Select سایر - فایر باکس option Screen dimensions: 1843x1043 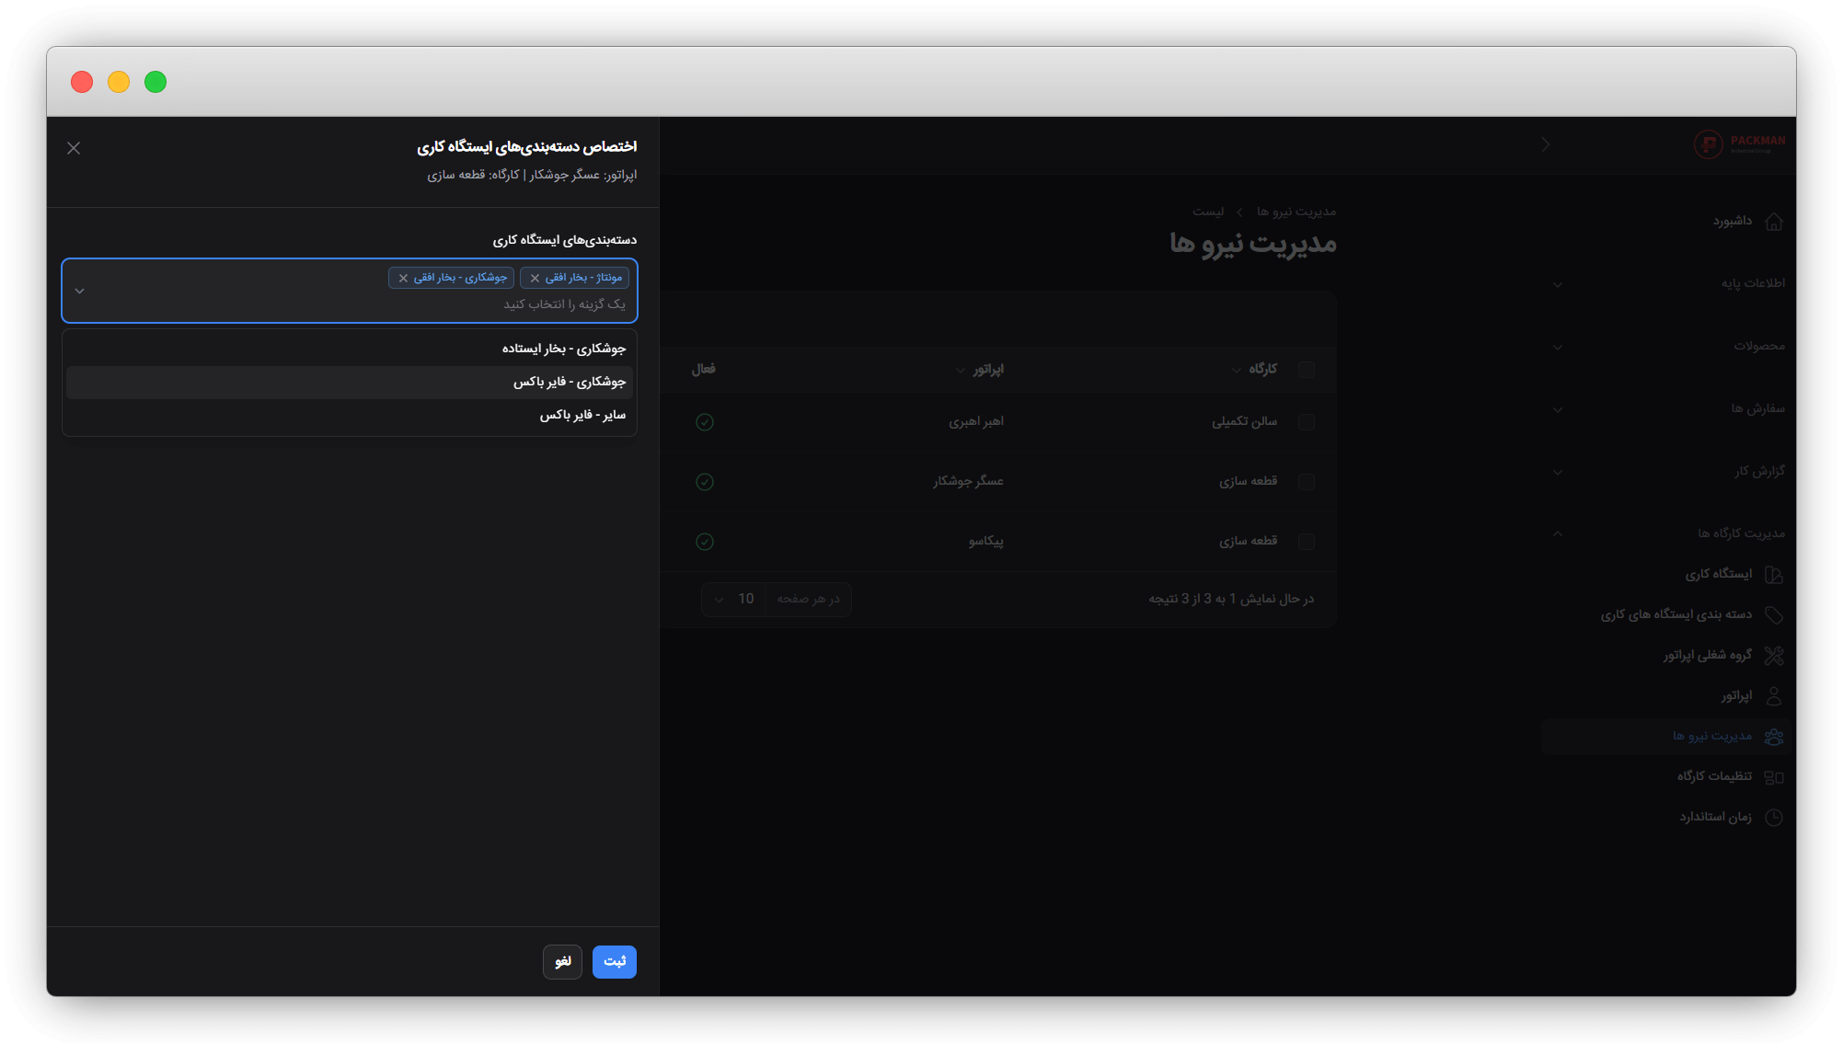(582, 415)
